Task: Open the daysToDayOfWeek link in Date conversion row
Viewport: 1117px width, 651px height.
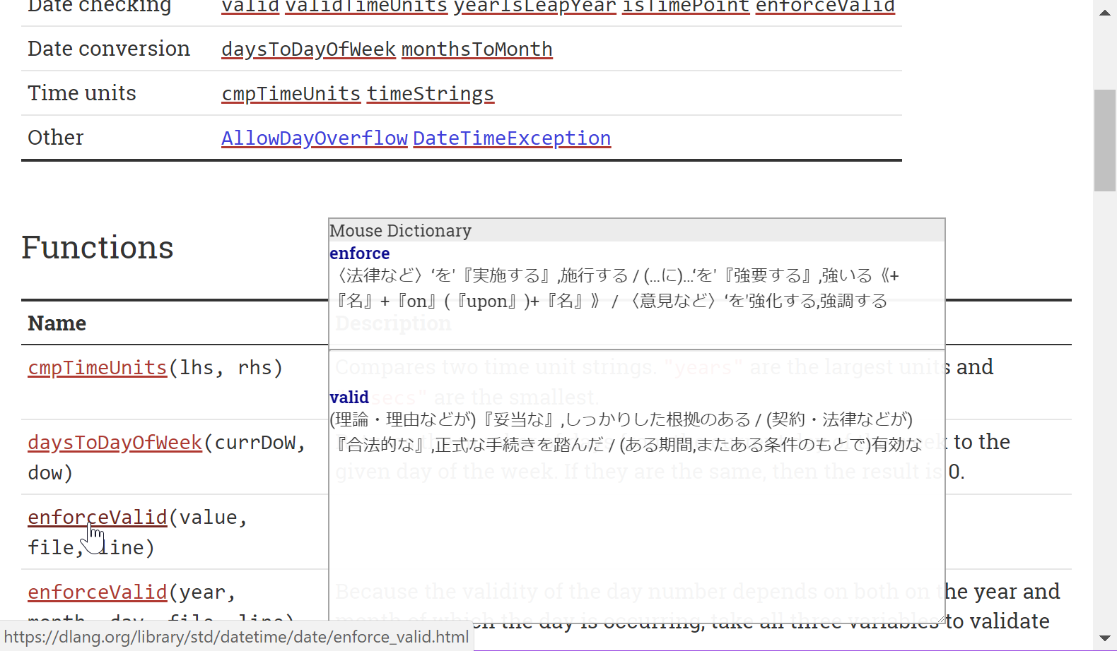Action: (308, 49)
